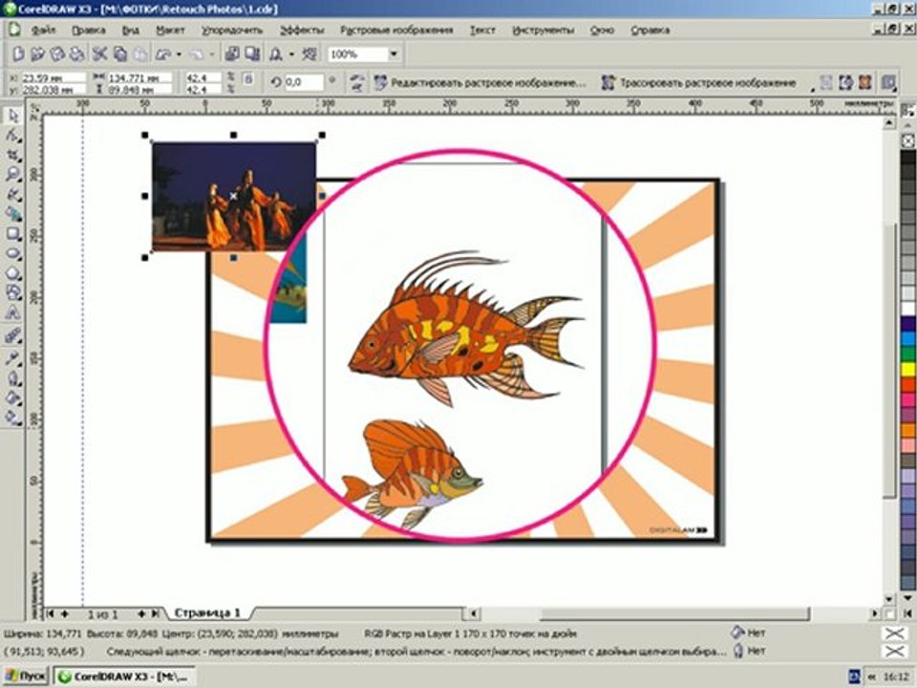Open the Инструменты menu
The image size is (917, 688).
[x=544, y=30]
